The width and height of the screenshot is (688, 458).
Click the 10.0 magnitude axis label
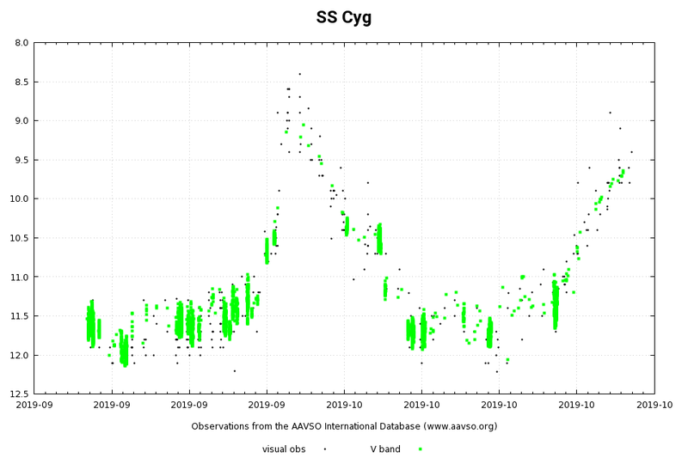(x=20, y=199)
